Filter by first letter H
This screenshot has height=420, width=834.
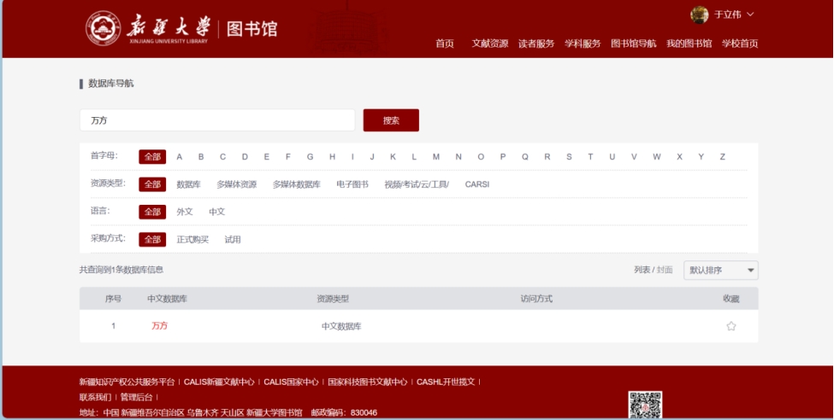tap(332, 156)
